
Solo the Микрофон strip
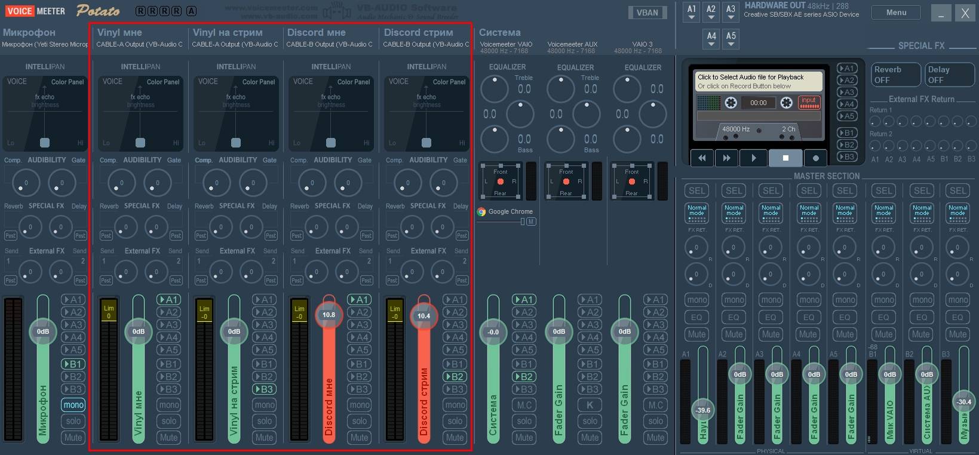coord(73,421)
